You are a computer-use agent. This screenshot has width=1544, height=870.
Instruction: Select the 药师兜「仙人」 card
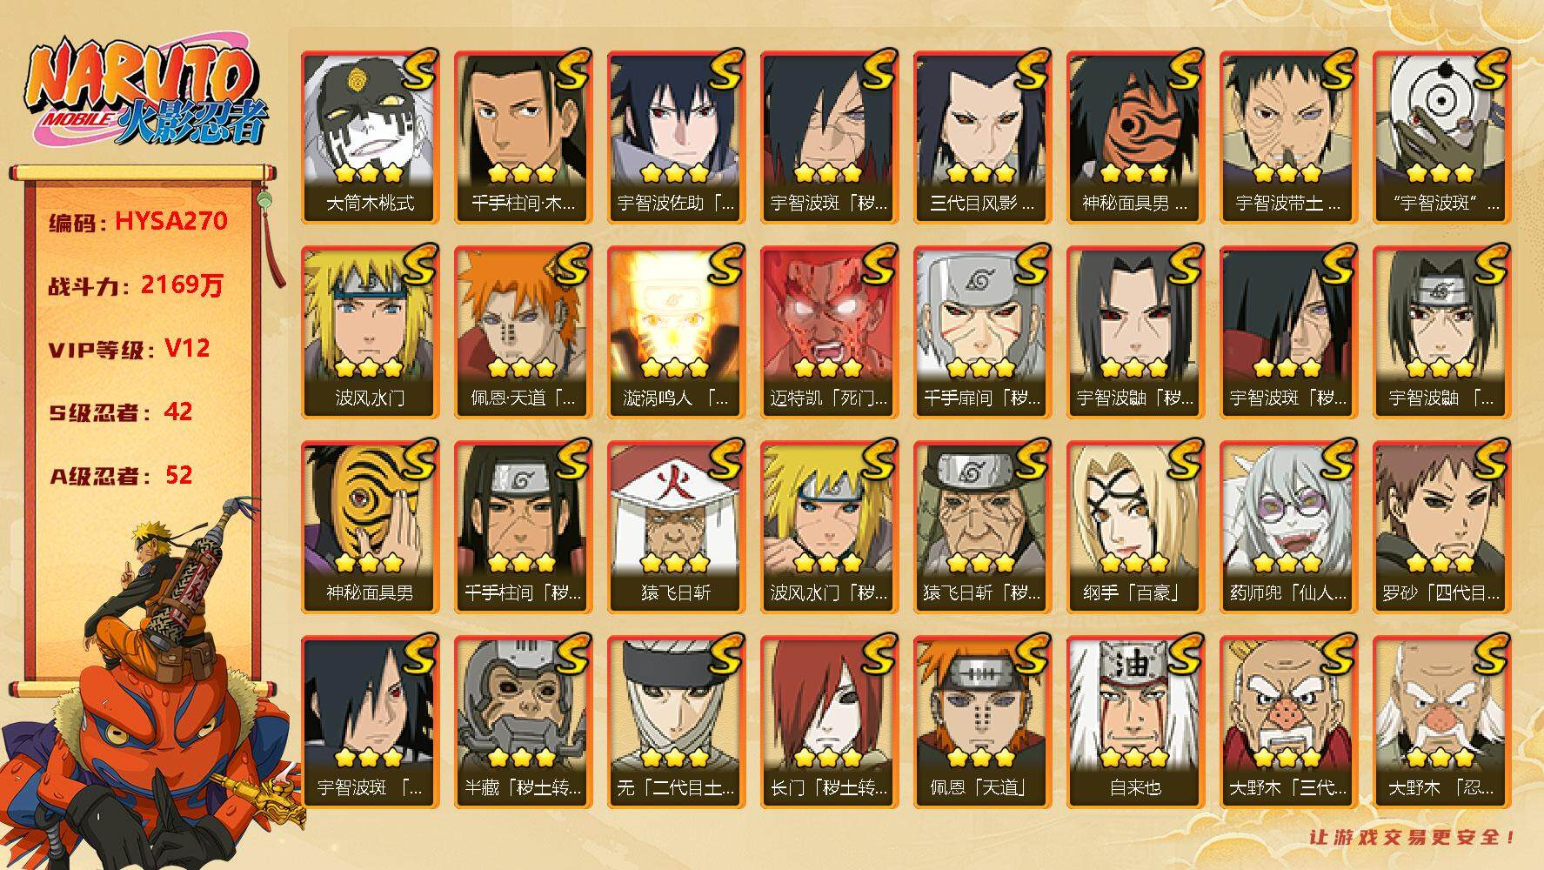click(x=1288, y=527)
